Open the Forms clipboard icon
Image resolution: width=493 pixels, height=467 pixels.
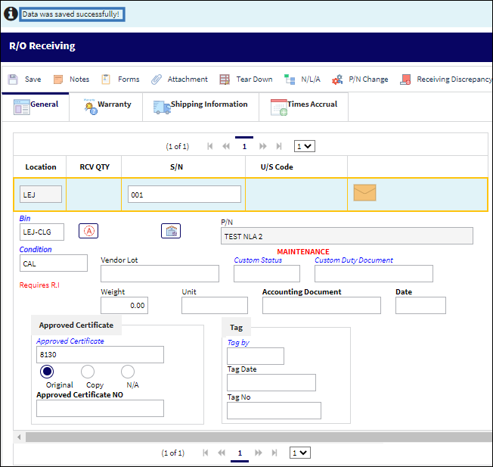[106, 79]
